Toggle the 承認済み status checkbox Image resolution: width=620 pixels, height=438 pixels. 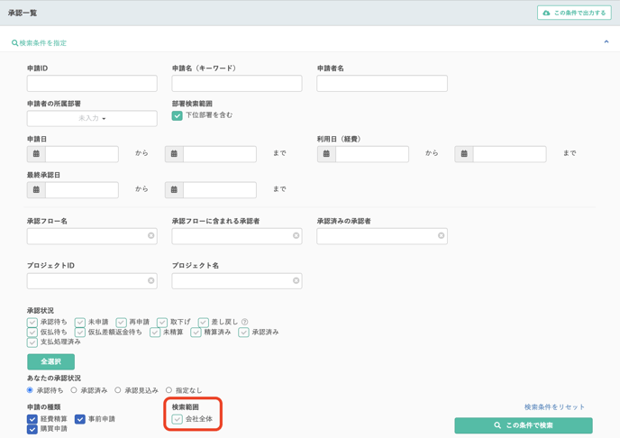click(243, 332)
